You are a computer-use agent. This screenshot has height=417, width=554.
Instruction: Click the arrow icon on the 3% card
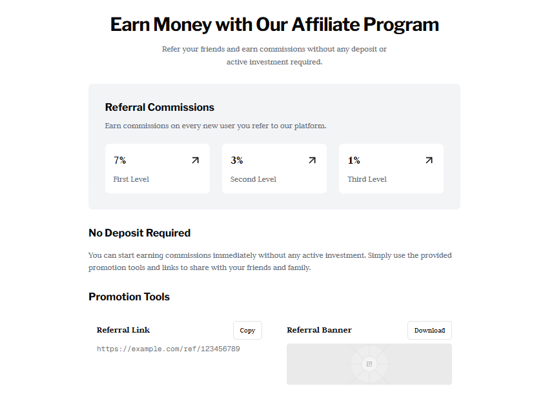click(x=313, y=160)
